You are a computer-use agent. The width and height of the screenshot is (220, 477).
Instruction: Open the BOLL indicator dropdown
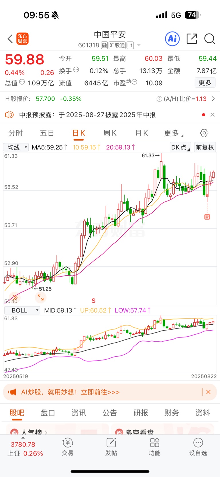pyautogui.click(x=22, y=310)
